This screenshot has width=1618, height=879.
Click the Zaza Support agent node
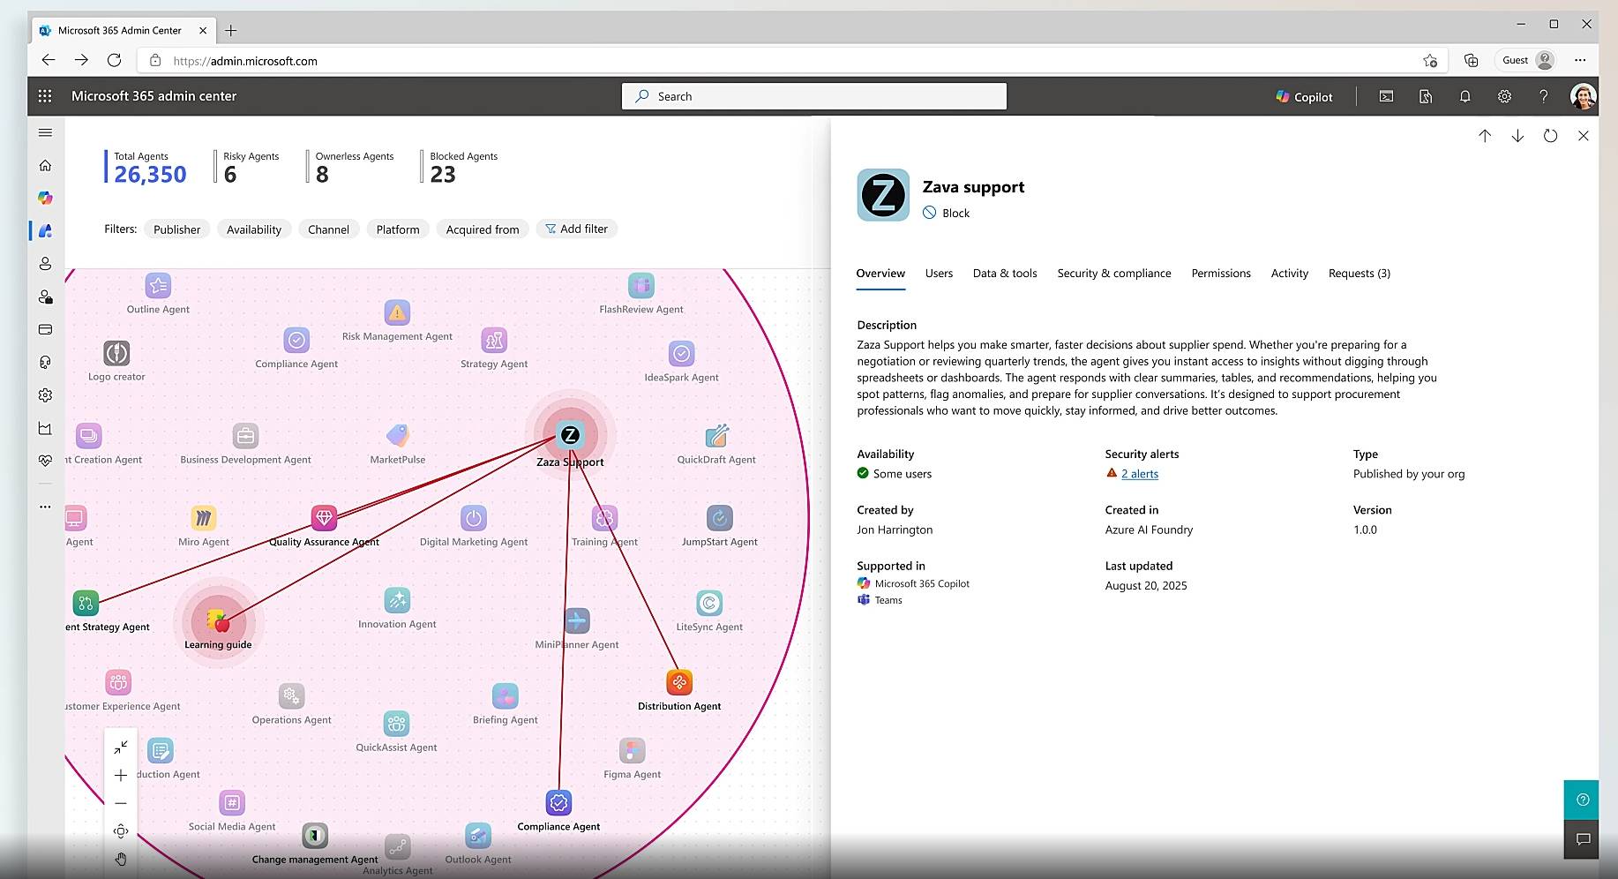click(570, 435)
